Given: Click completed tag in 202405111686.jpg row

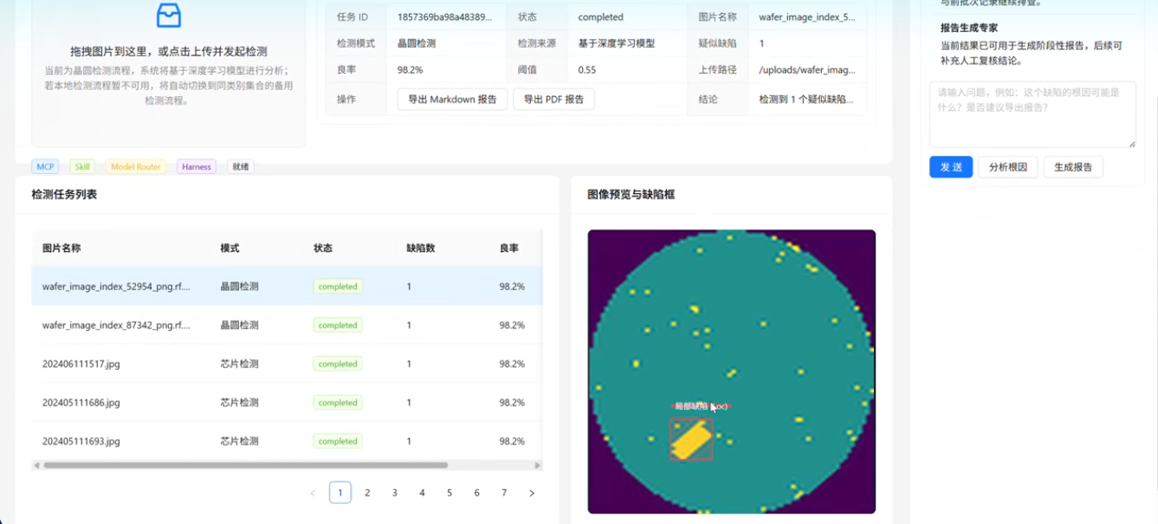Looking at the screenshot, I should click(338, 403).
